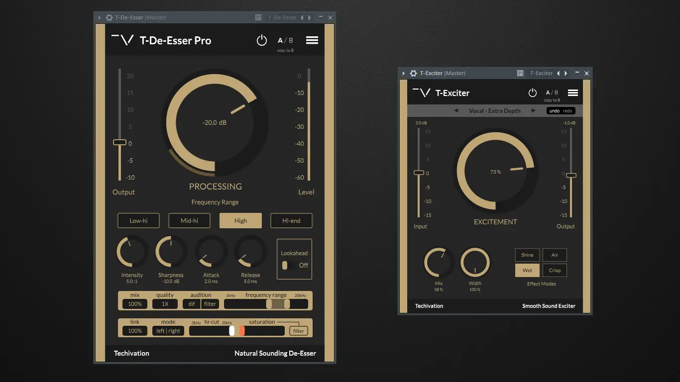
Task: Select Air effect mode
Action: tap(555, 255)
